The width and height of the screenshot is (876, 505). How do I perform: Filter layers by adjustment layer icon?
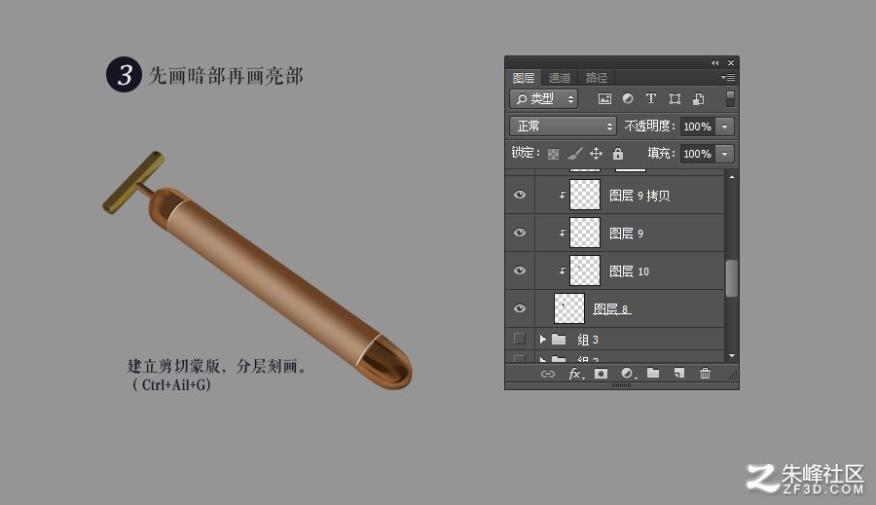(628, 99)
